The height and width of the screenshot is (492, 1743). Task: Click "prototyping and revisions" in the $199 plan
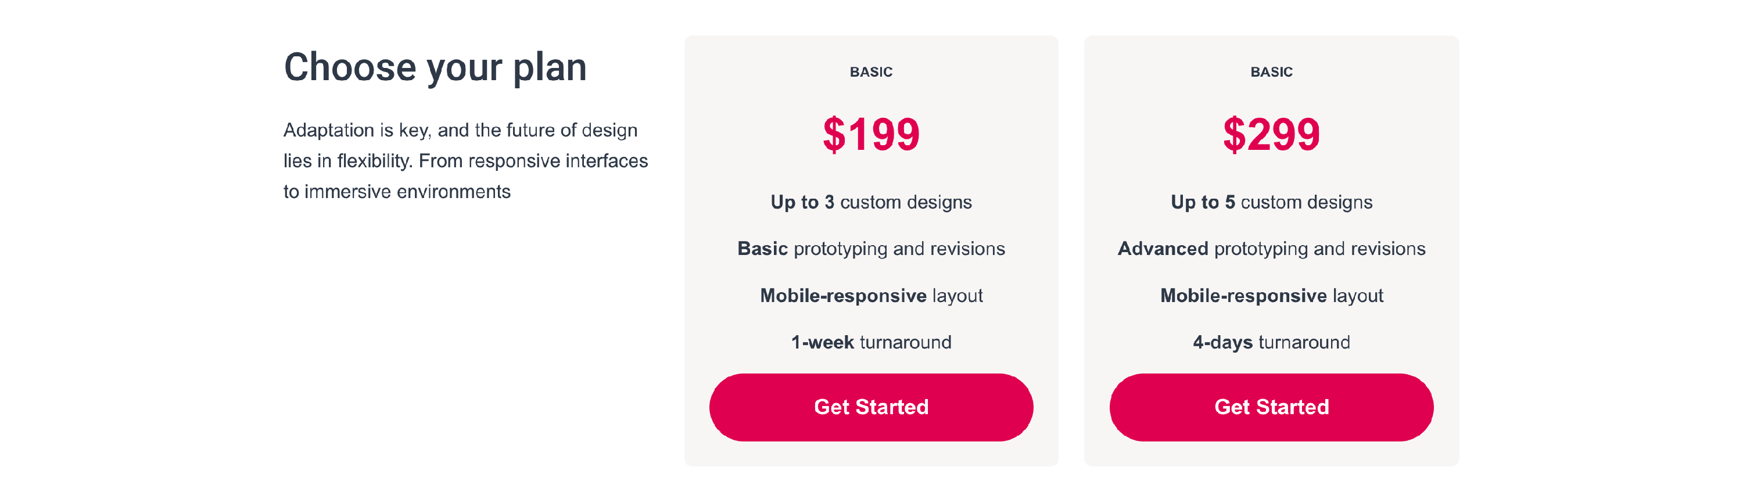(x=899, y=249)
